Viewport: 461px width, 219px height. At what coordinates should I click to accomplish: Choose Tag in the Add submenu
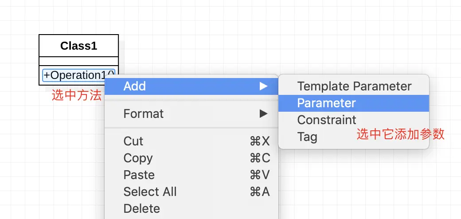point(307,137)
